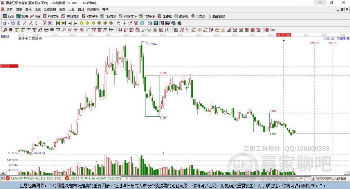The width and height of the screenshot is (350, 189).
Task: Toggle the red-blue yin-yang icon
Action: coord(267,30)
